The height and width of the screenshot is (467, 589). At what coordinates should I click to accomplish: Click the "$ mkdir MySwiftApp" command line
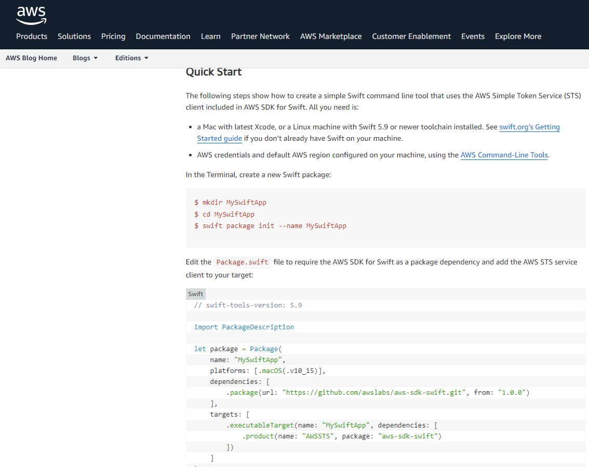(230, 203)
